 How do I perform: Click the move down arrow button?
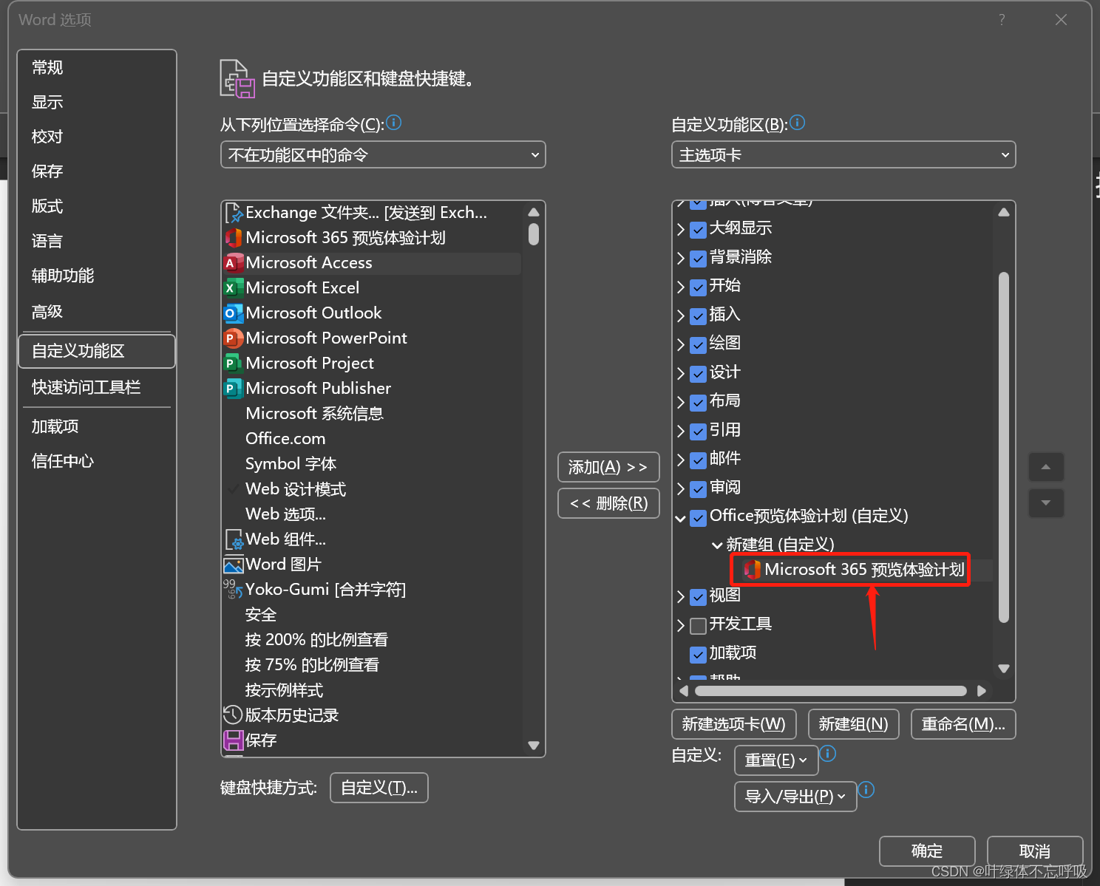pos(1046,503)
